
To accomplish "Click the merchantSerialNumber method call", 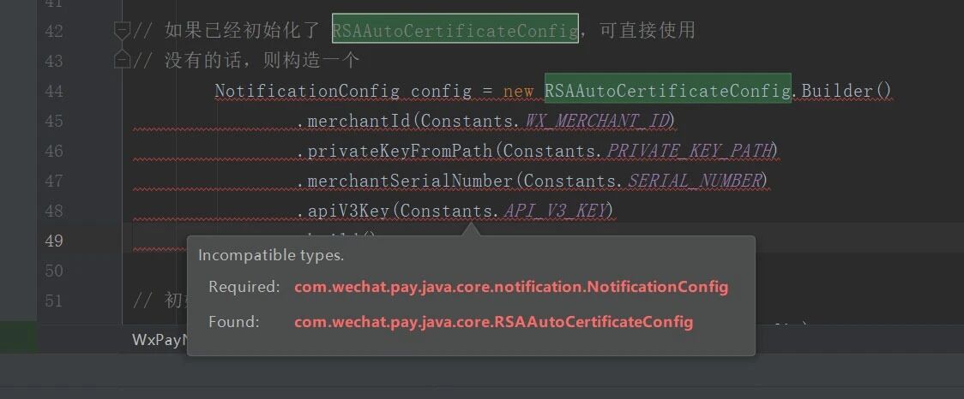I will (410, 181).
